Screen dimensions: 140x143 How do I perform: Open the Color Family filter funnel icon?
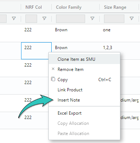point(92,19)
